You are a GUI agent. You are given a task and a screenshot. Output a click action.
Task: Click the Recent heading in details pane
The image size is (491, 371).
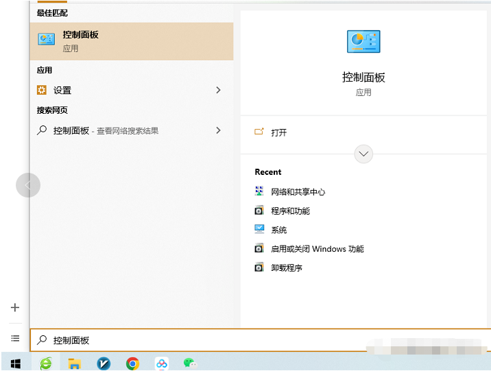click(268, 172)
